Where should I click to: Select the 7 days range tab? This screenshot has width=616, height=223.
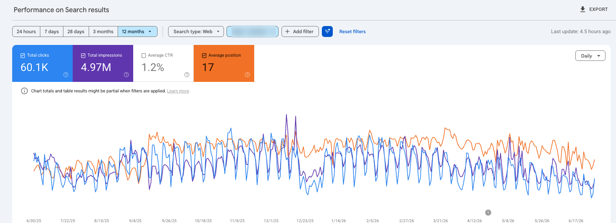(x=52, y=31)
